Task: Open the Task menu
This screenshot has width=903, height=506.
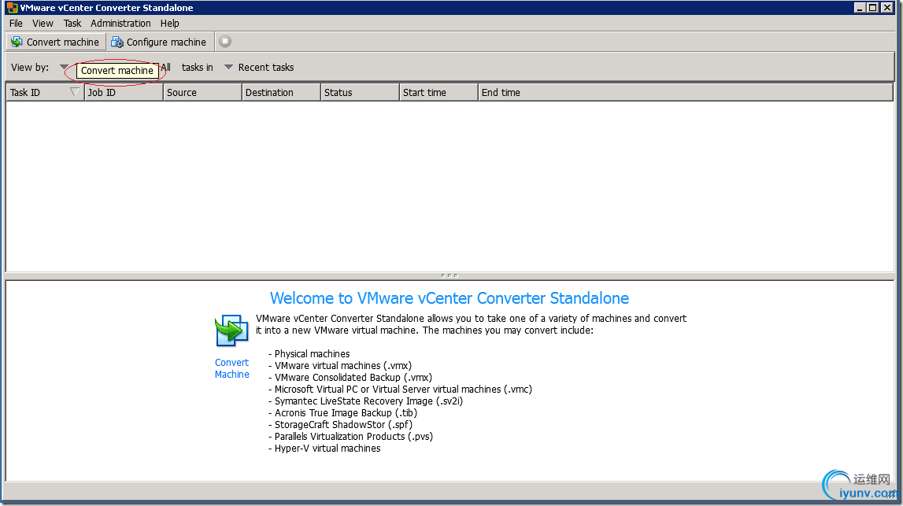Action: tap(72, 23)
